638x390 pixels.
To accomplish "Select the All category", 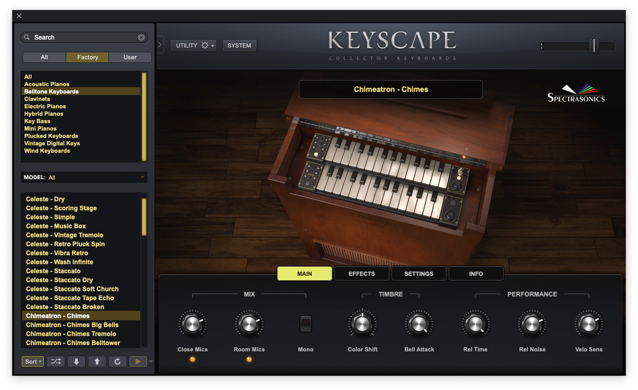I will tap(81, 77).
